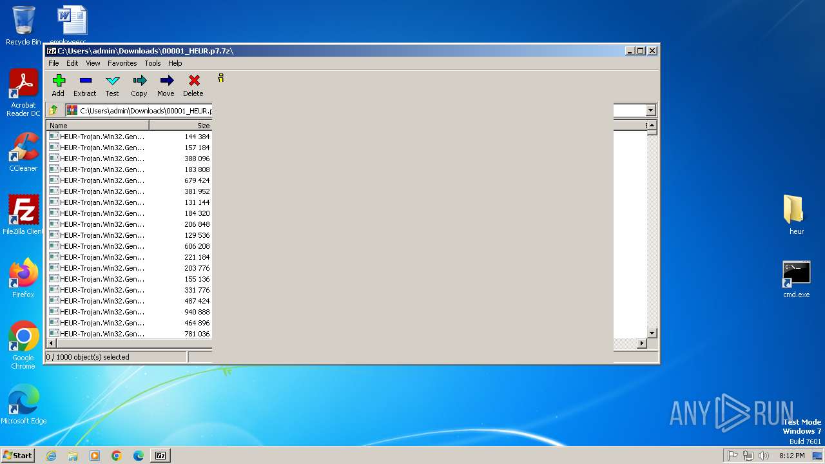Click the Start button
825x464 pixels.
tap(18, 455)
